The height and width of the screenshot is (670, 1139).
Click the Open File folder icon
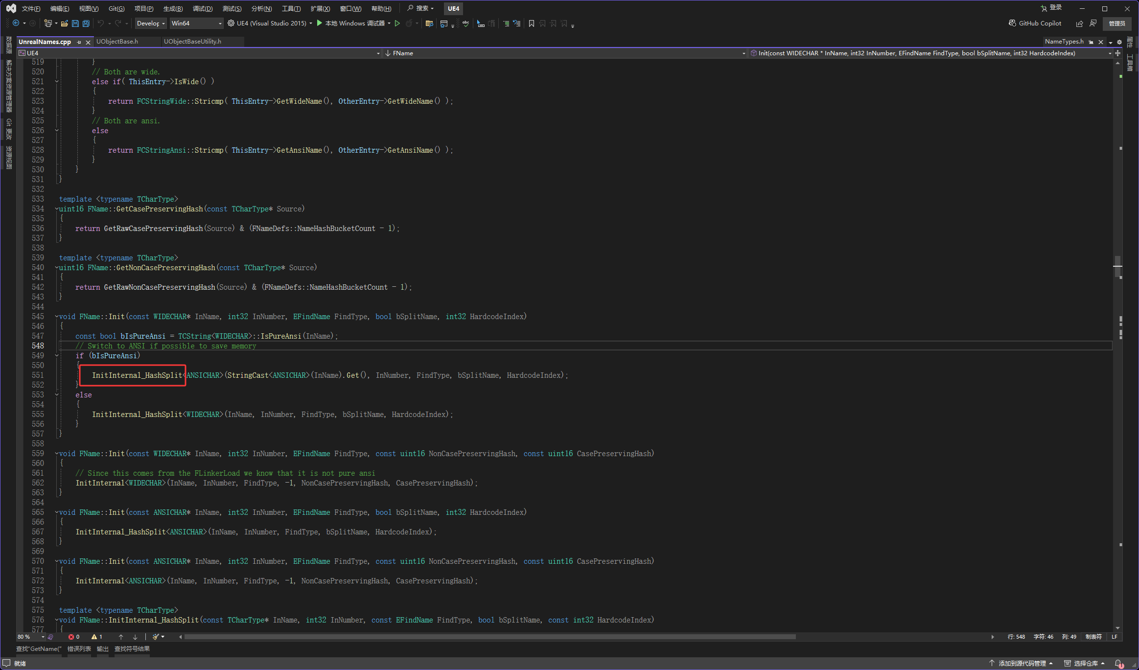[64, 23]
